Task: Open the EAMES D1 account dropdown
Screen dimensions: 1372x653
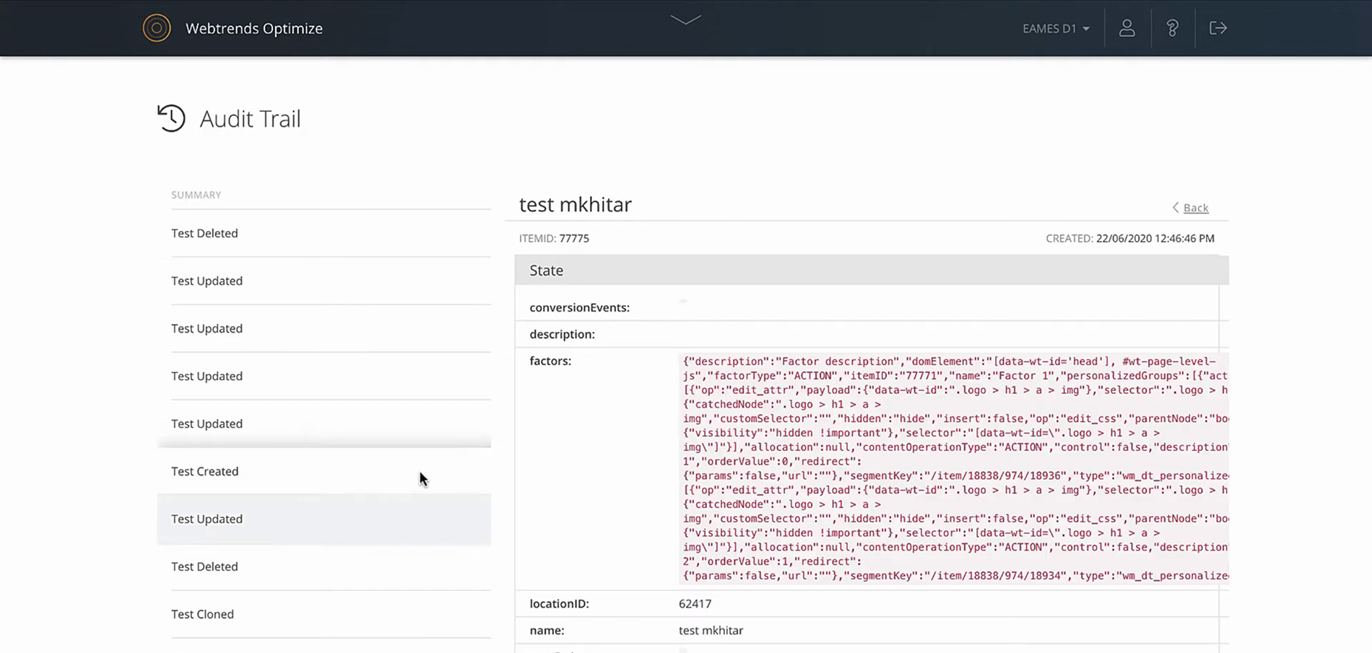Action: (1056, 29)
